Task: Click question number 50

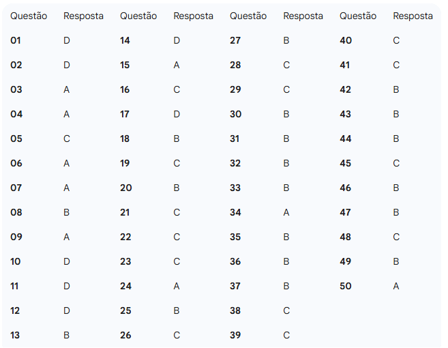Action: (346, 287)
